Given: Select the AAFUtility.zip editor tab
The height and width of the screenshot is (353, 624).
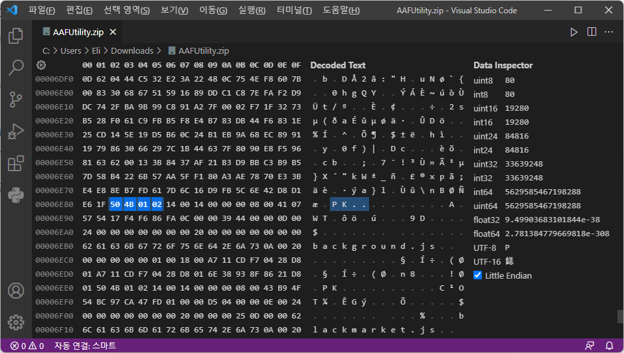Looking at the screenshot, I should click(x=78, y=33).
